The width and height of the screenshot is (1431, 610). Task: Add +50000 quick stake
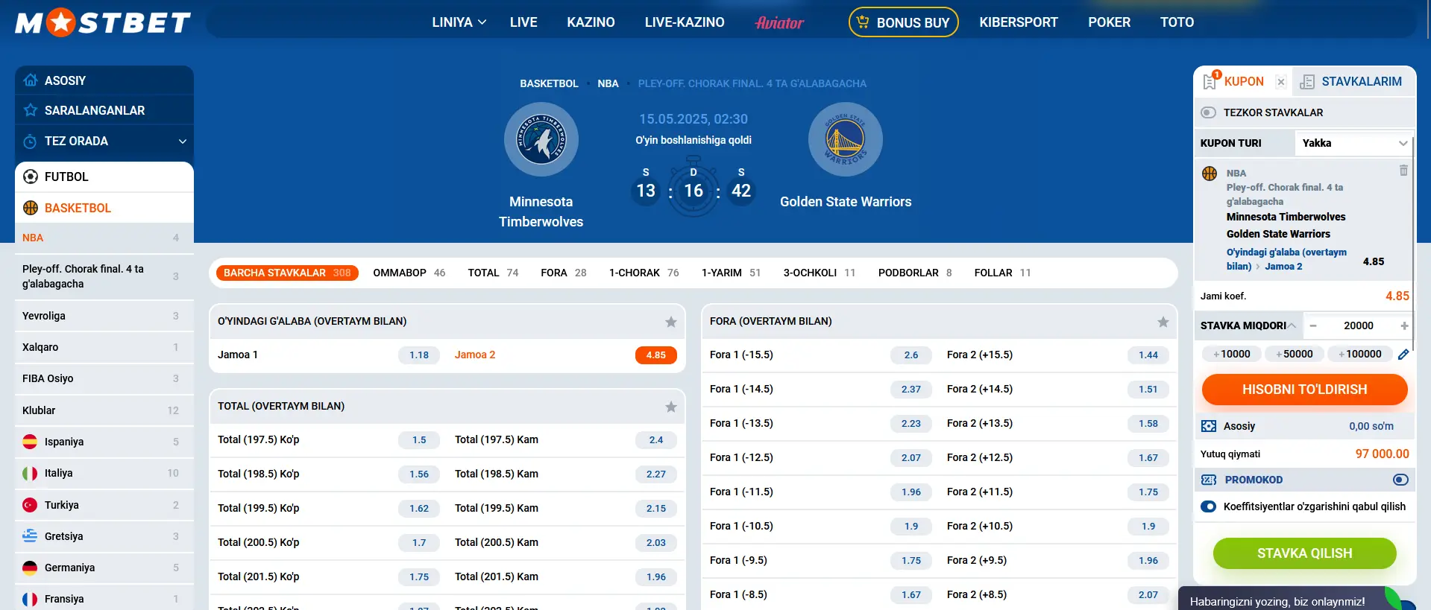tap(1295, 355)
